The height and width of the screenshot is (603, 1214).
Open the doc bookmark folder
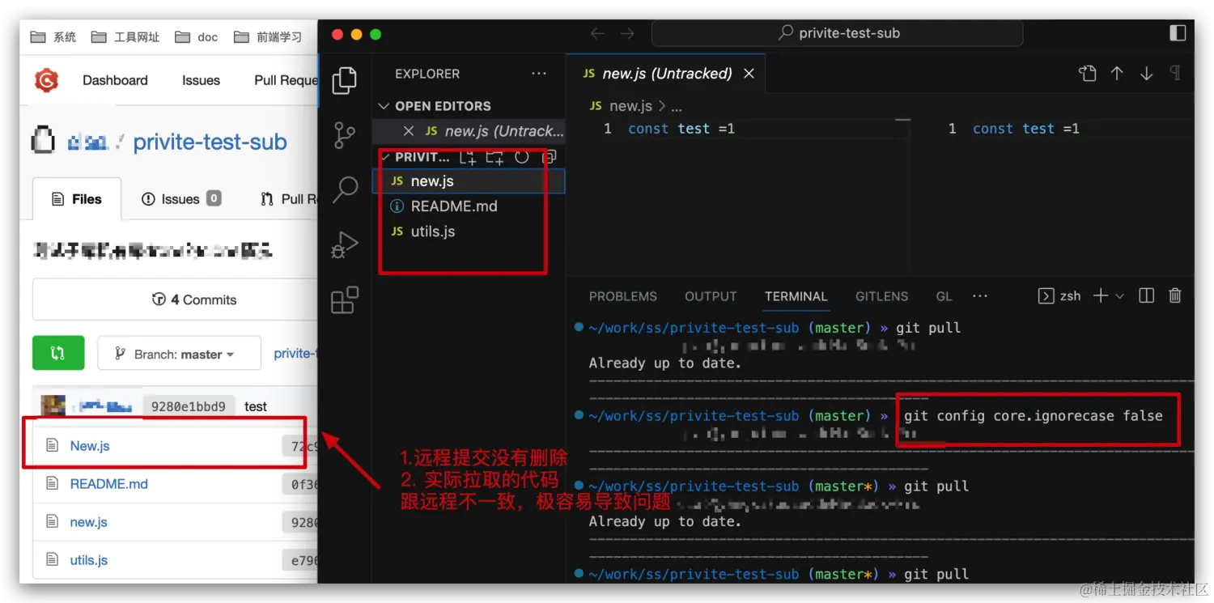(x=197, y=36)
